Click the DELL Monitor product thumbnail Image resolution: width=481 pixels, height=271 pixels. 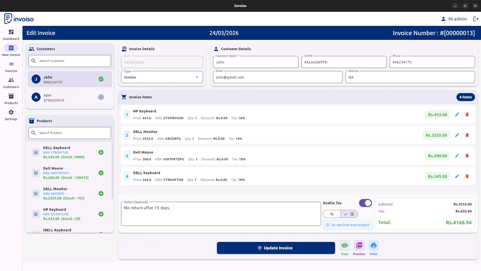click(x=36, y=193)
